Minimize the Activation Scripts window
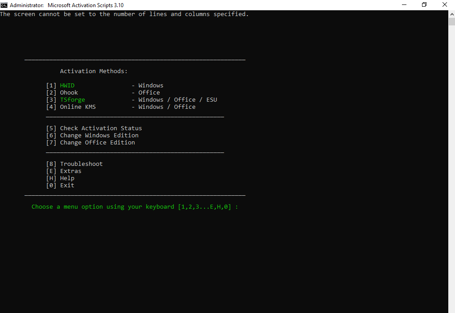This screenshot has width=455, height=313. pyautogui.click(x=404, y=5)
